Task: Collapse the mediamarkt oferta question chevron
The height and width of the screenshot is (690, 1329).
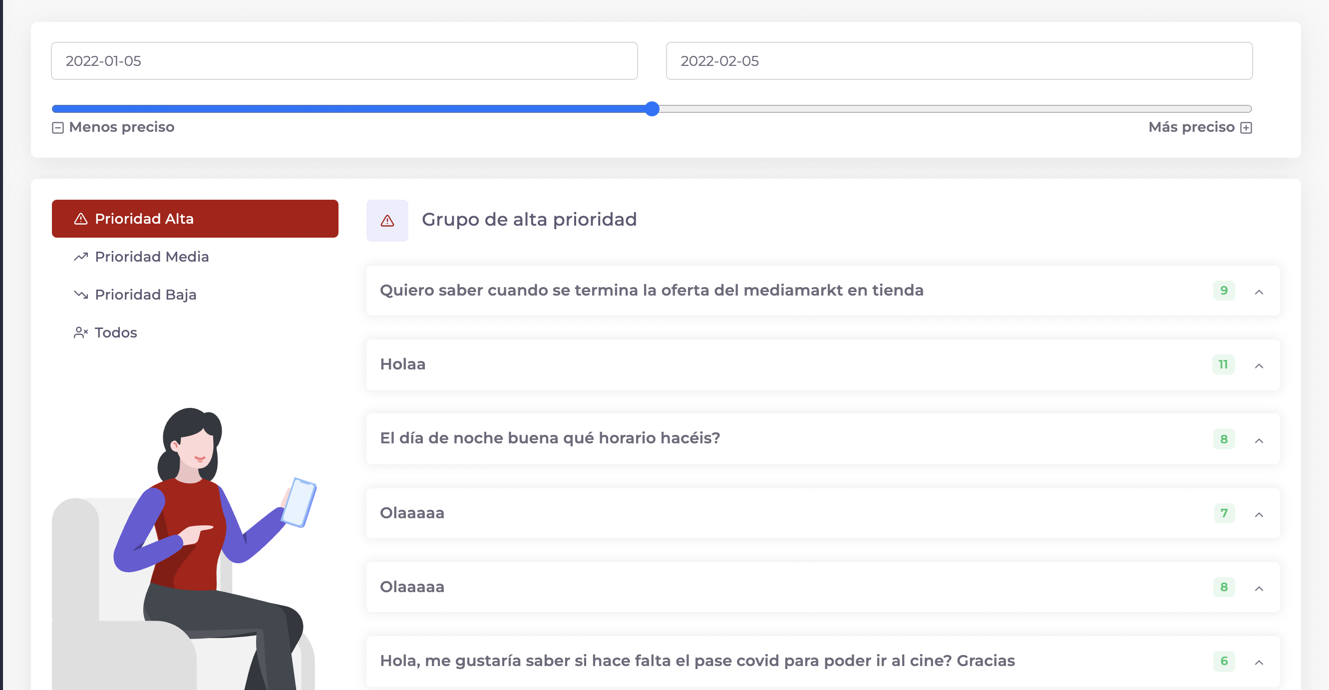Action: click(x=1259, y=292)
